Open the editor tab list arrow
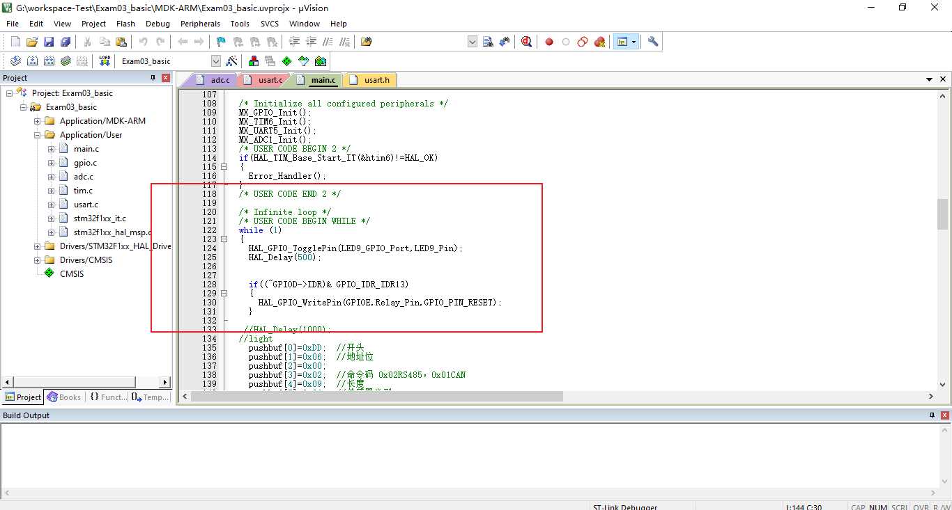The width and height of the screenshot is (952, 510). coord(930,79)
